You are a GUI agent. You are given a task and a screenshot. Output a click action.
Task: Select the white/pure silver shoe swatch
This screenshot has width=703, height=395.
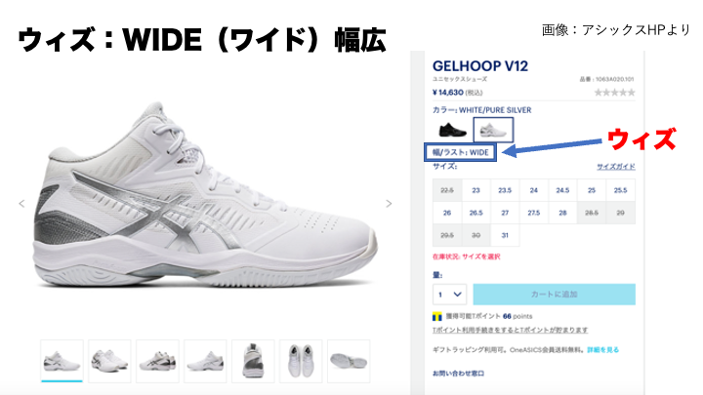[493, 131]
